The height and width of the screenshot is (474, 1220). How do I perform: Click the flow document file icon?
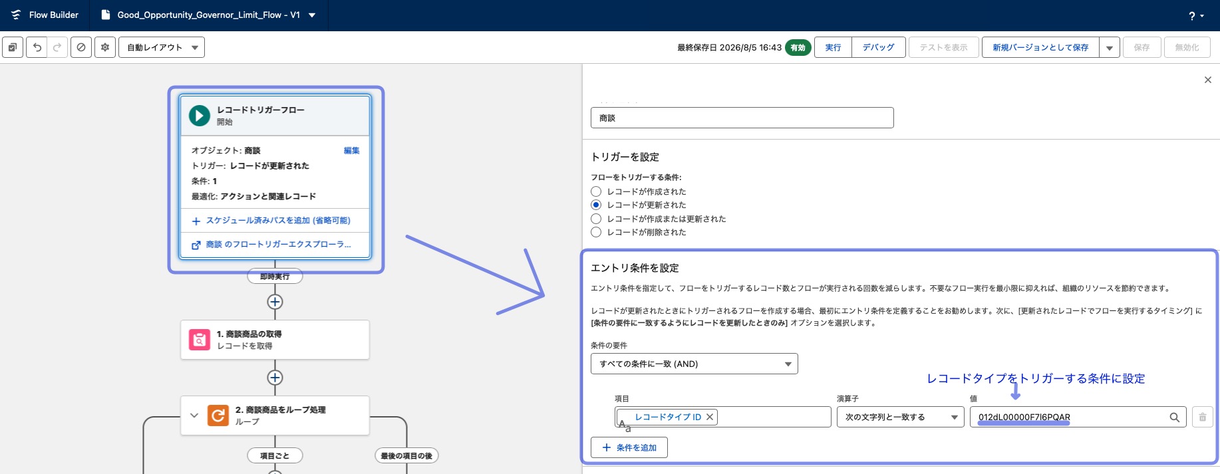coord(105,15)
